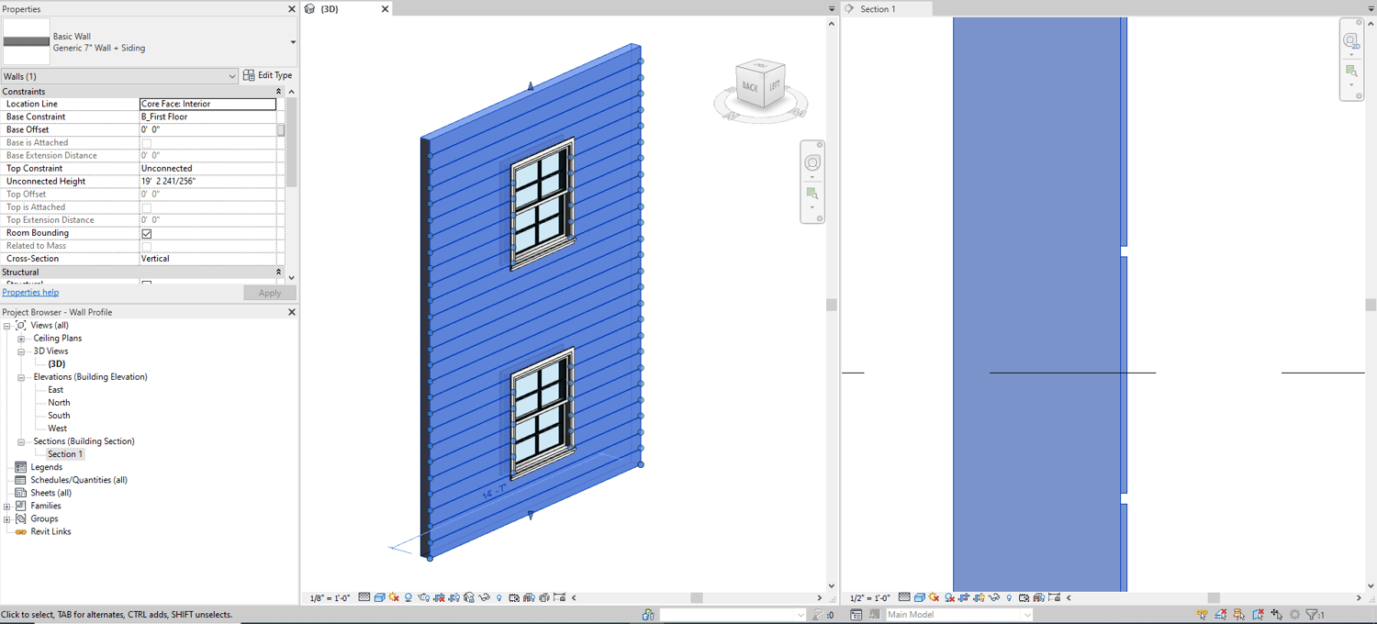Click the 3D view scale 1/8" = 1'-0"
Image resolution: width=1377 pixels, height=624 pixels.
point(330,598)
